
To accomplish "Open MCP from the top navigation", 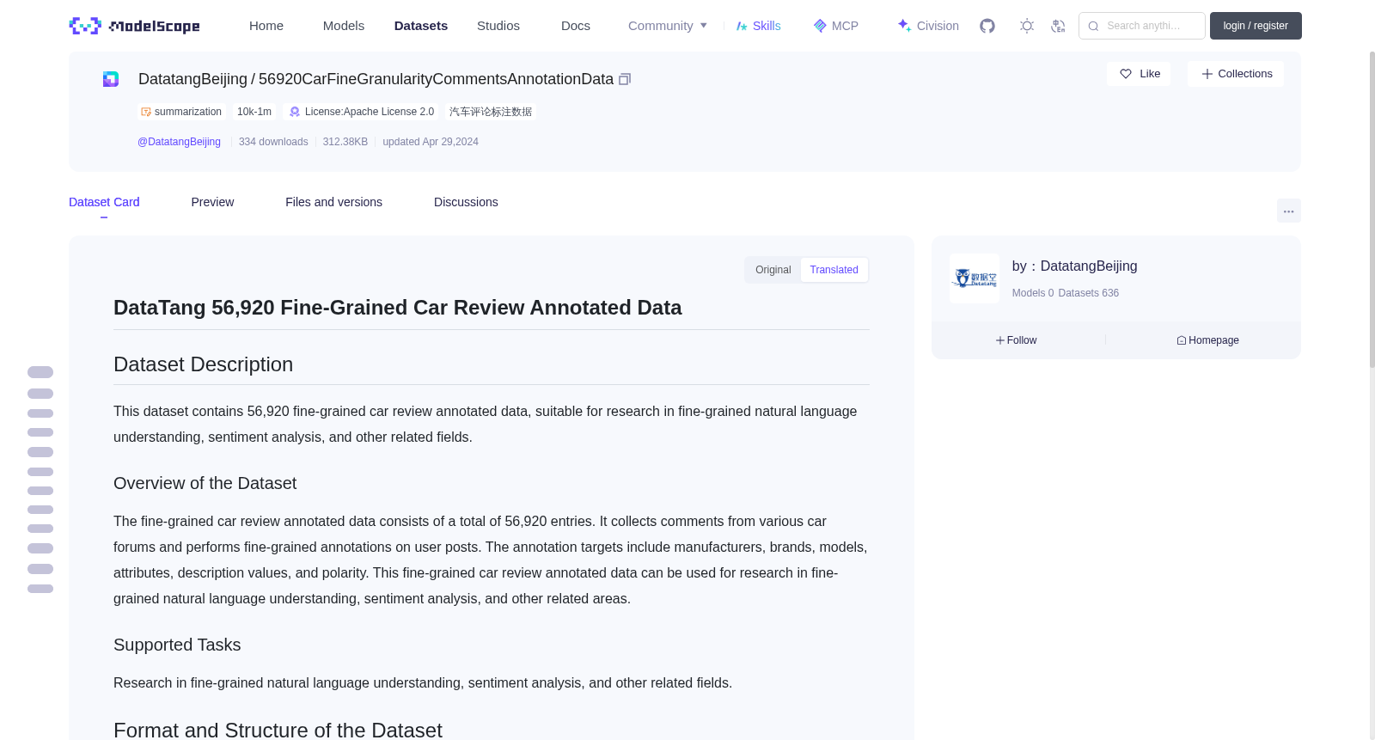I will [x=836, y=26].
